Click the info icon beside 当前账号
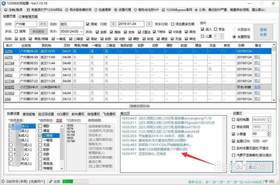Screen dimensions: 280x185 3,181
